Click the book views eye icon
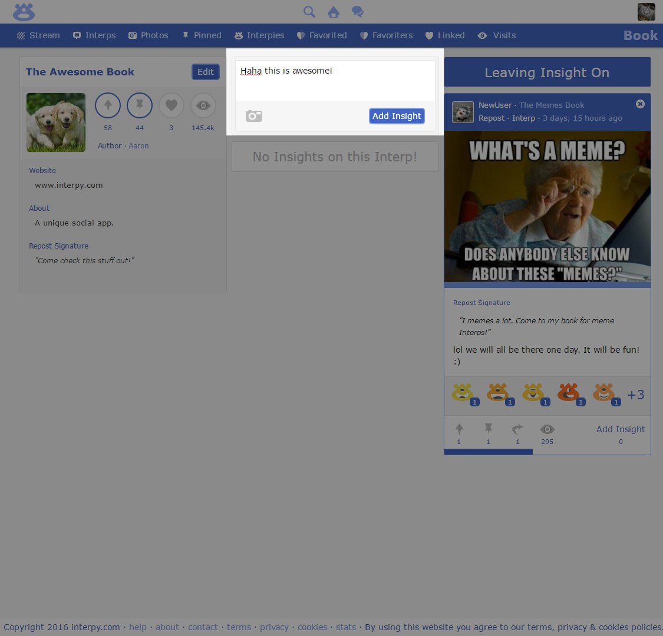This screenshot has height=636, width=663. point(203,105)
